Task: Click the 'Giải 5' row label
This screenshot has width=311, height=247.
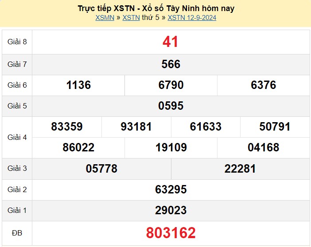Action: (17, 106)
